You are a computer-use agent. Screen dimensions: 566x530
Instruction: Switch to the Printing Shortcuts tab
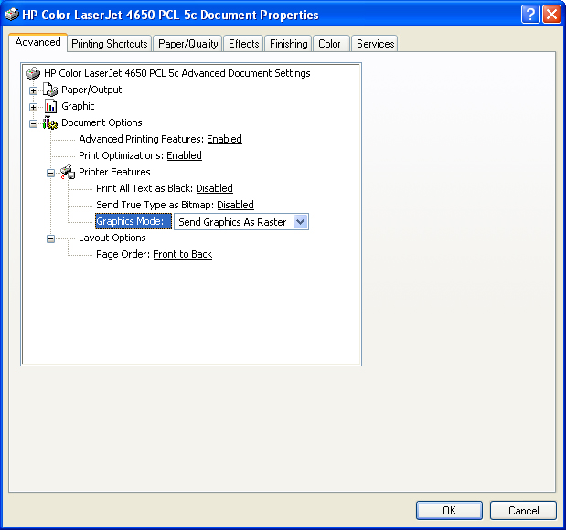[110, 44]
